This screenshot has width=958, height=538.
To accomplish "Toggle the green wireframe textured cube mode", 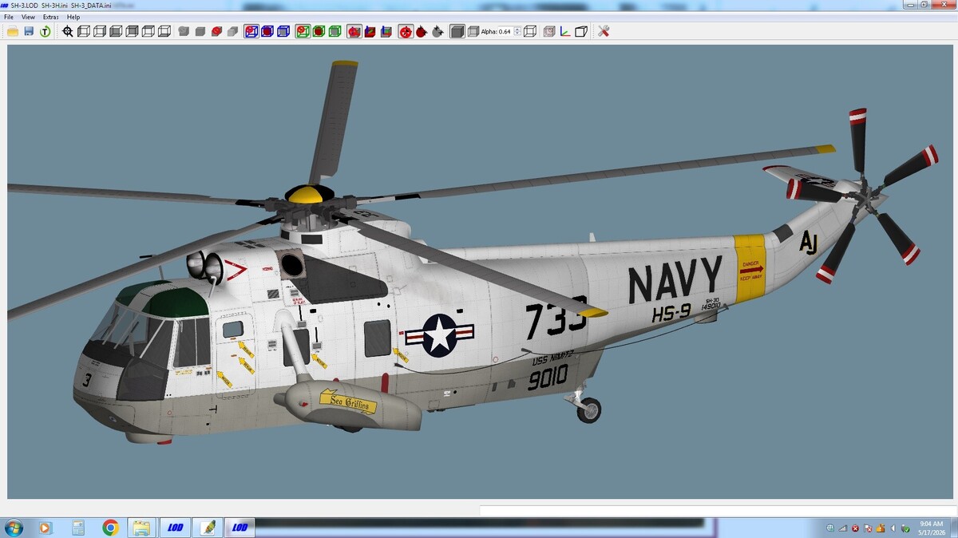I will click(x=303, y=31).
